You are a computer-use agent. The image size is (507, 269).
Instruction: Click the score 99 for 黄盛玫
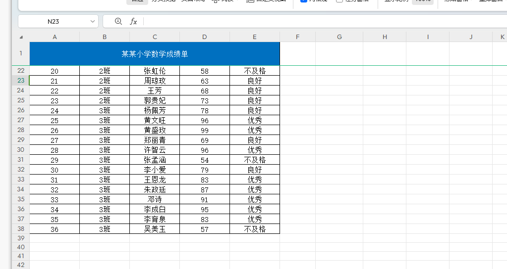(205, 130)
